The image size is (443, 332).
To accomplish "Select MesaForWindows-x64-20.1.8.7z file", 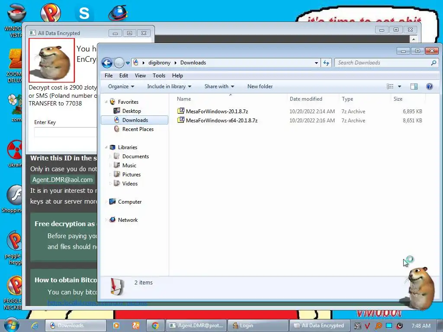I will click(221, 121).
